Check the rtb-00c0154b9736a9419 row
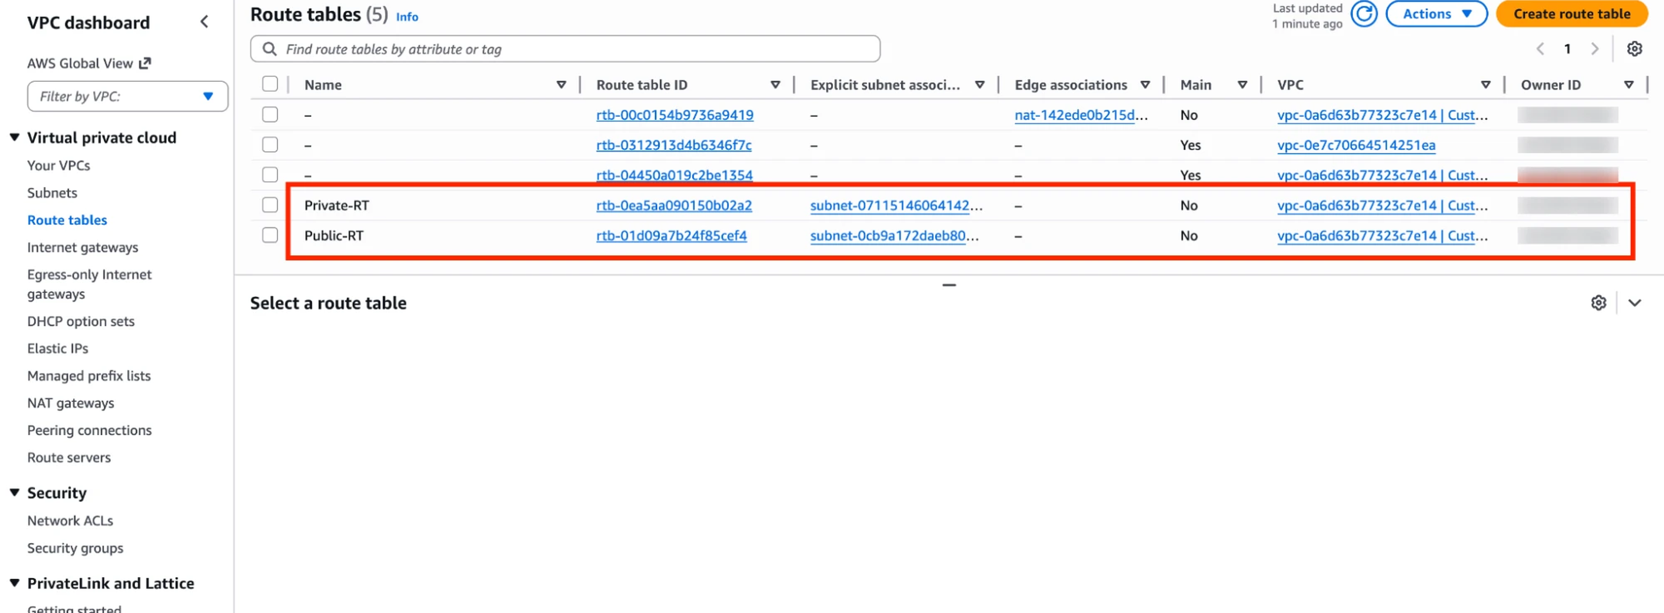This screenshot has height=613, width=1664. click(270, 114)
